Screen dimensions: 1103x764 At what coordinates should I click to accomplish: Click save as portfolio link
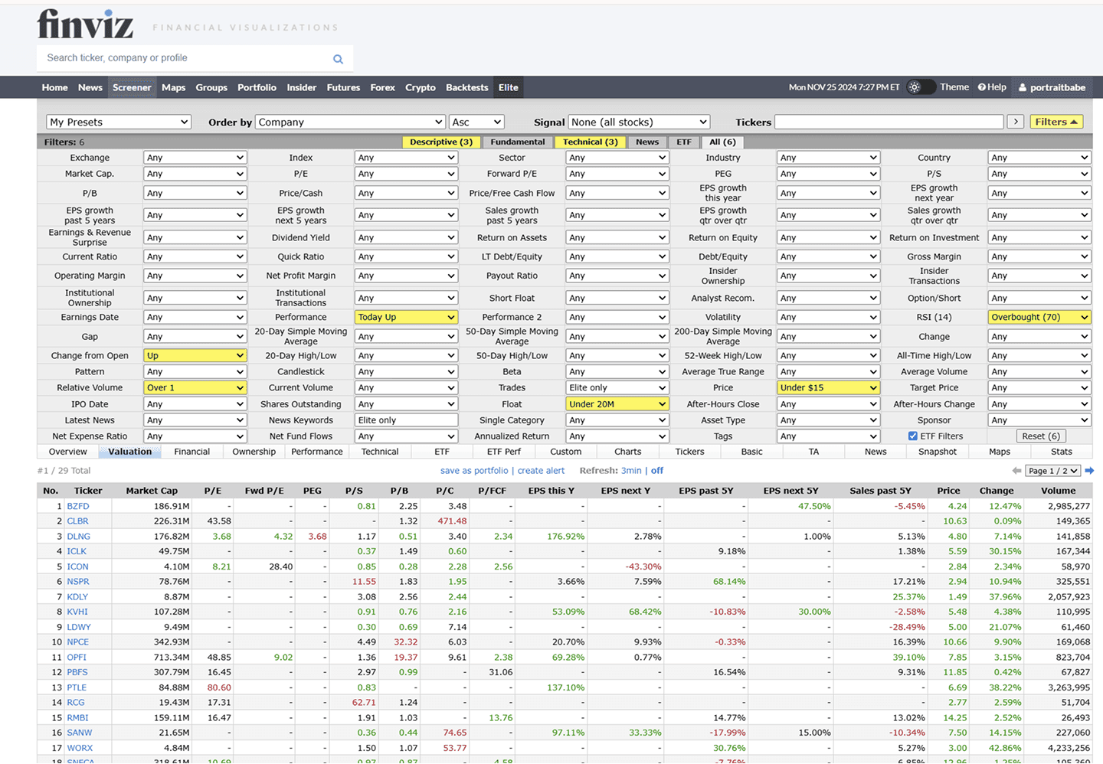pyautogui.click(x=474, y=471)
